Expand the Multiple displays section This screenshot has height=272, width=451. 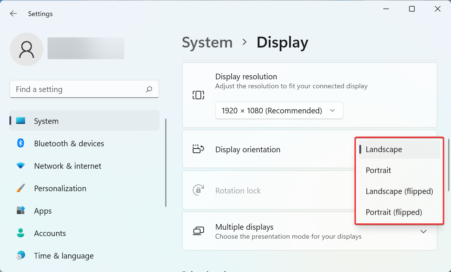pos(423,231)
